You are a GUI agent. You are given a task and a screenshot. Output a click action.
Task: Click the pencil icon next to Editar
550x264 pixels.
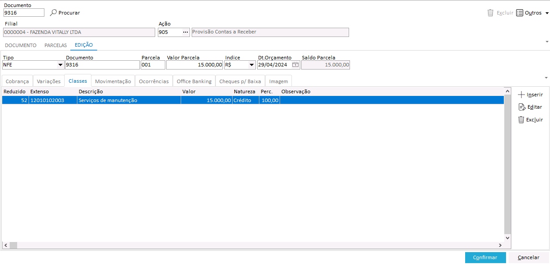[522, 107]
